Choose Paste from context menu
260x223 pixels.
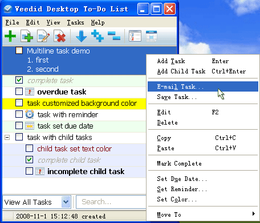tap(203, 148)
